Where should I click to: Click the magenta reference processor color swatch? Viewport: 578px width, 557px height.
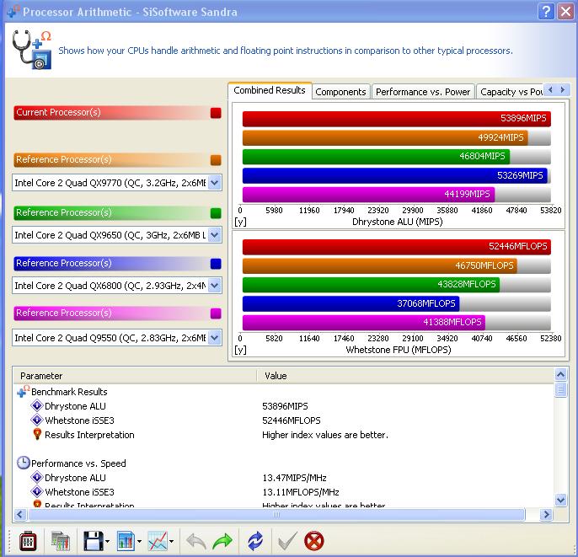click(x=216, y=313)
